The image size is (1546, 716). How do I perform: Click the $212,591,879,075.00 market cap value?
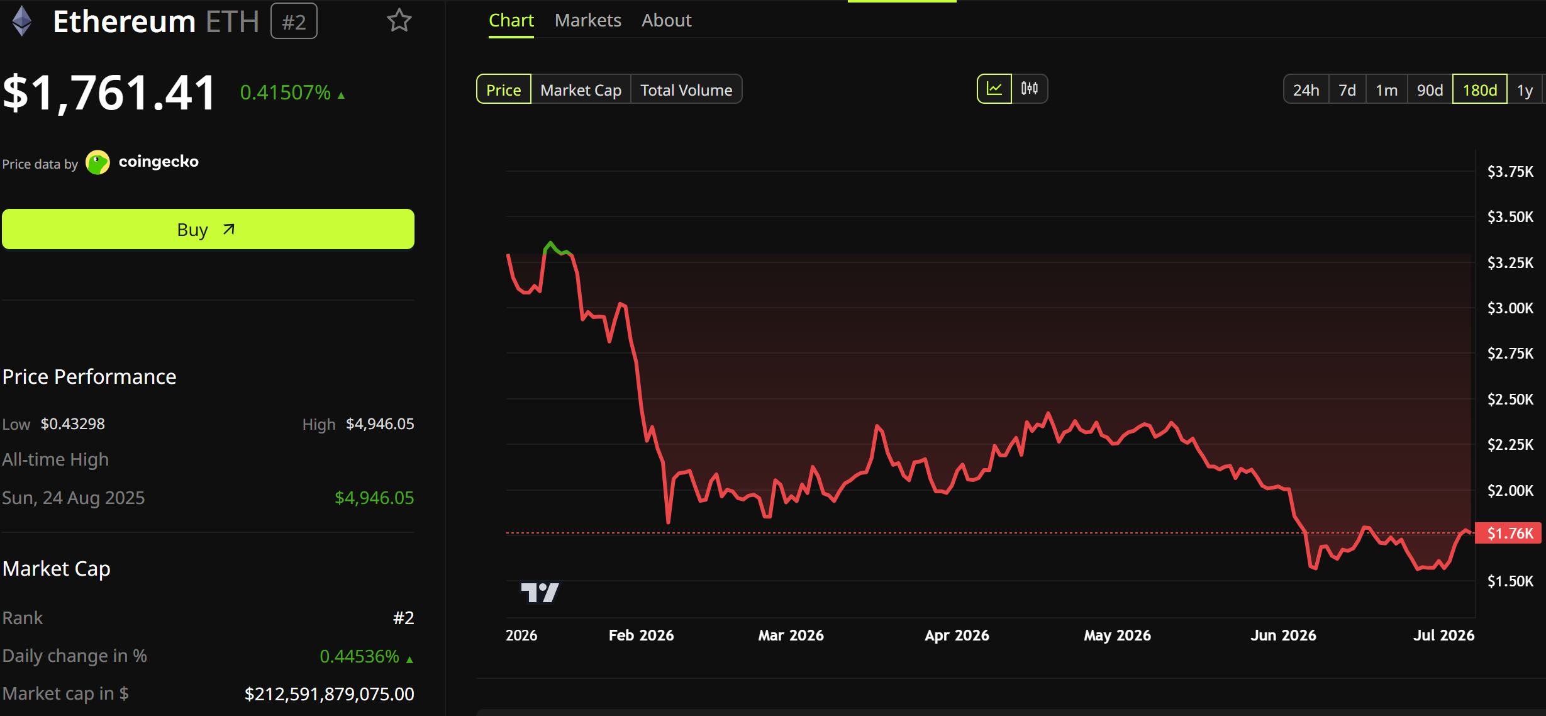[329, 694]
